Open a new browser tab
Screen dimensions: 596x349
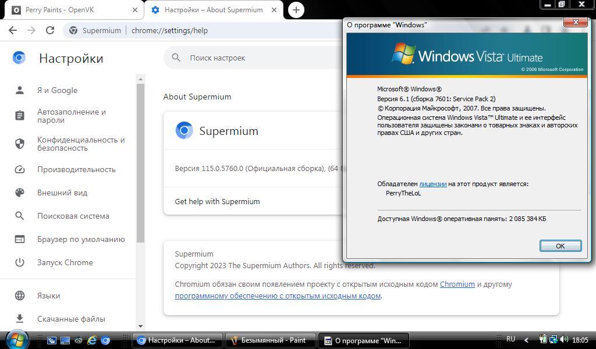point(296,10)
